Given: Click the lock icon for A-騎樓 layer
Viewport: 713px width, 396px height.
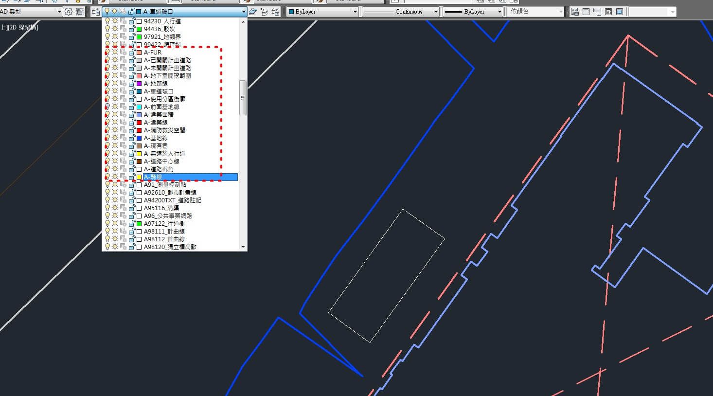Looking at the screenshot, I should pos(132,177).
